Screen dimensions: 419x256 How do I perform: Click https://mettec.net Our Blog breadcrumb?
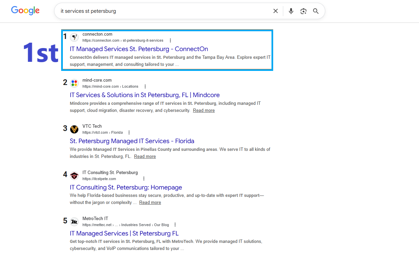tap(126, 225)
